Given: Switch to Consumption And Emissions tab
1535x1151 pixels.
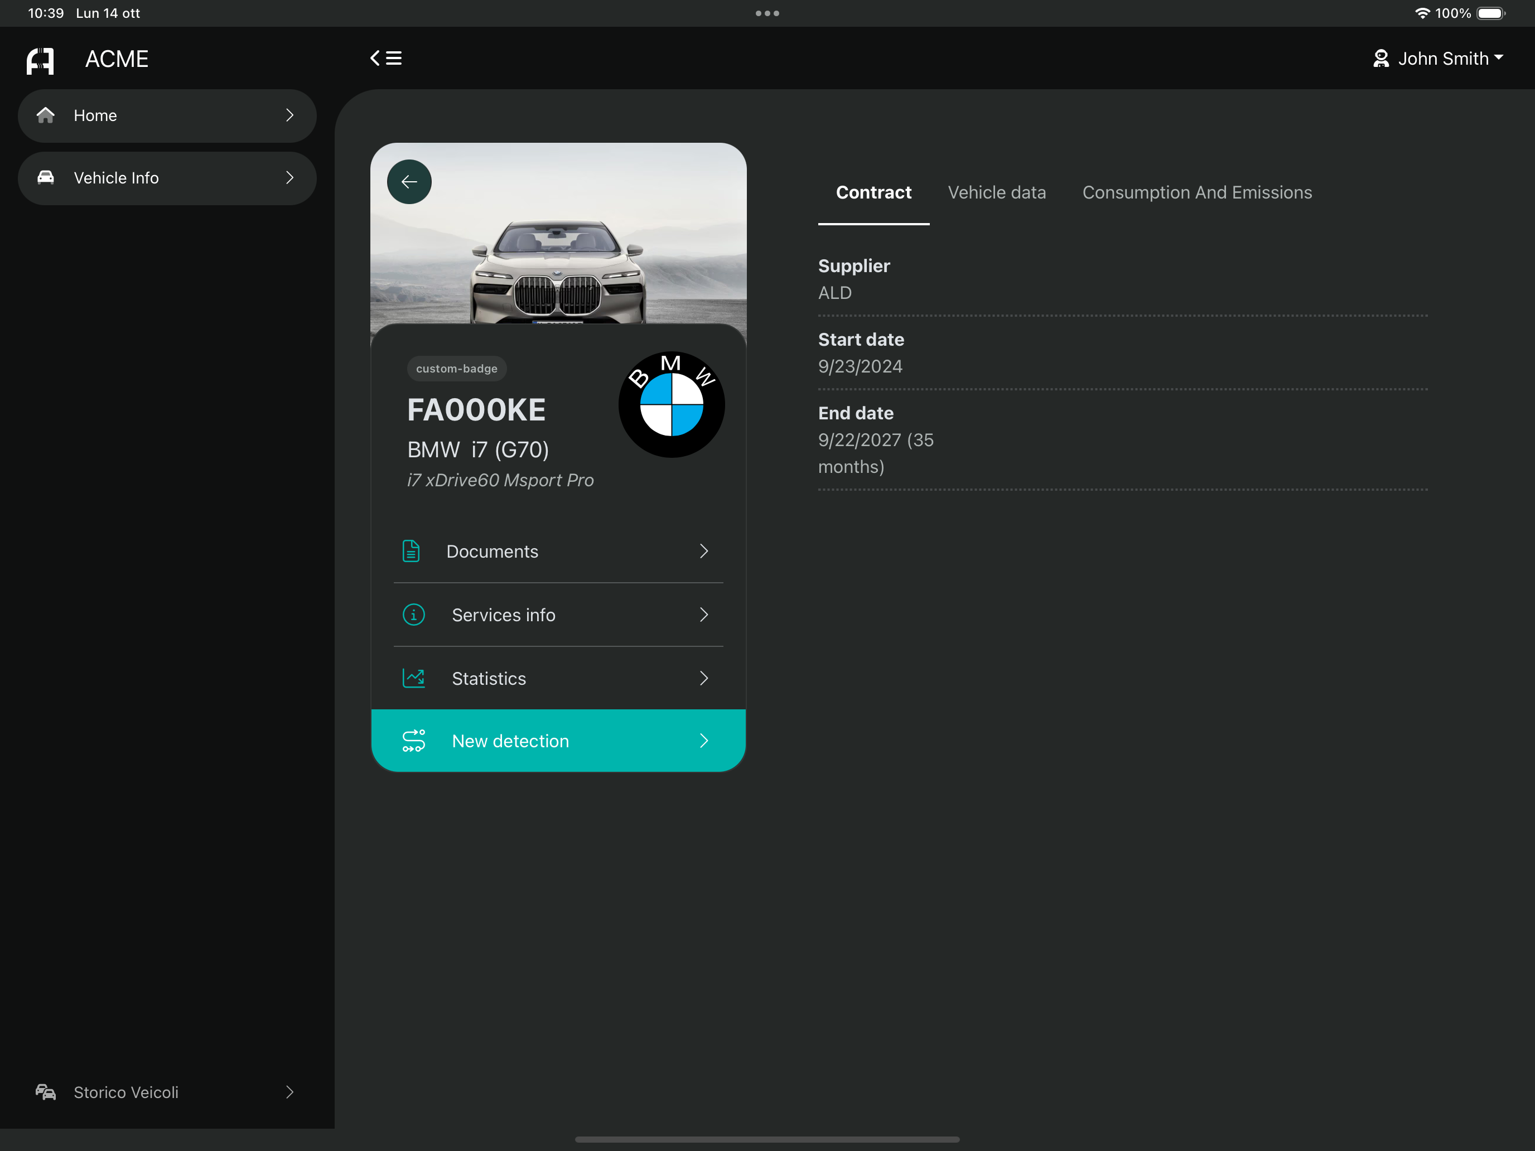Looking at the screenshot, I should [1197, 192].
